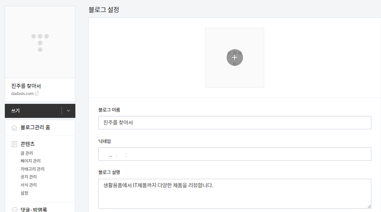Click the home icon beside 블로그관리 홈
Viewport: 381px width, 212px height.
point(14,127)
